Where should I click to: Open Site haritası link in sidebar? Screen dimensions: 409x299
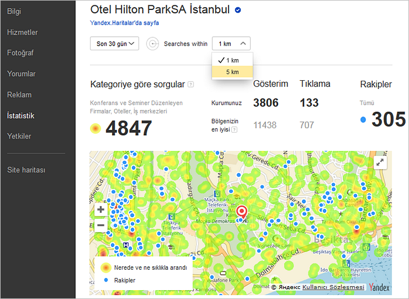pos(26,170)
